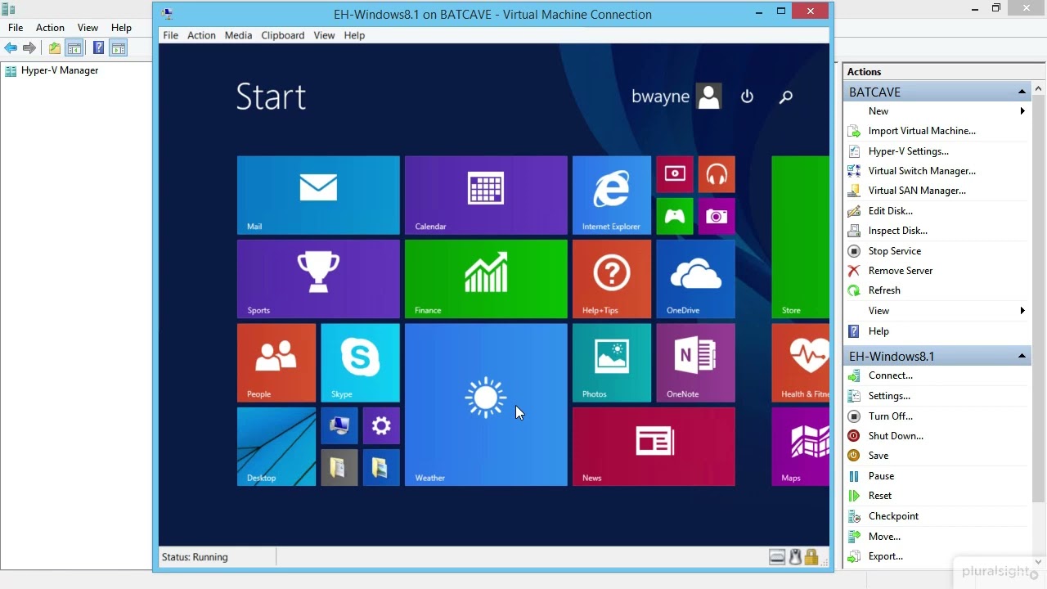Expand the New submenu arrow
Screen dimensions: 1047x589
(x=1022, y=111)
